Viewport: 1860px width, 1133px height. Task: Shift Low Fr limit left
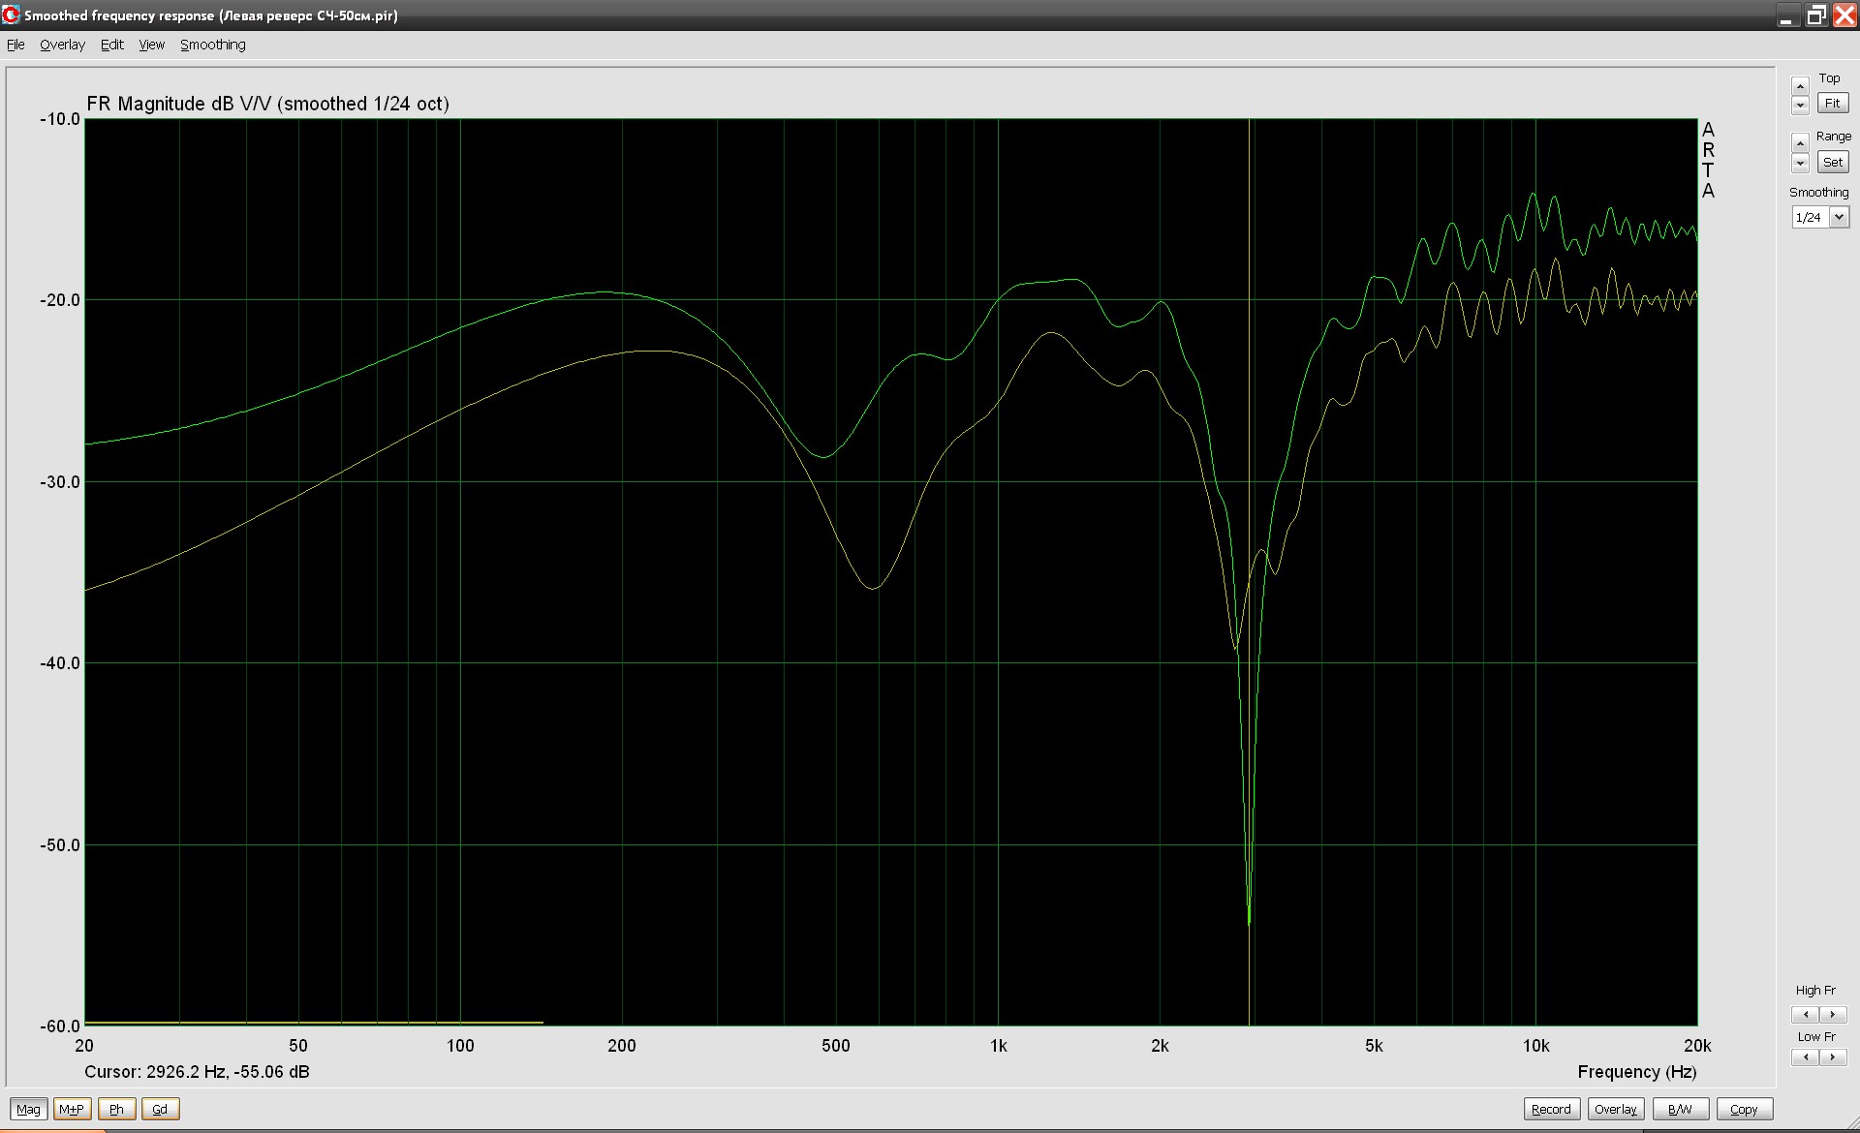pos(1805,1057)
